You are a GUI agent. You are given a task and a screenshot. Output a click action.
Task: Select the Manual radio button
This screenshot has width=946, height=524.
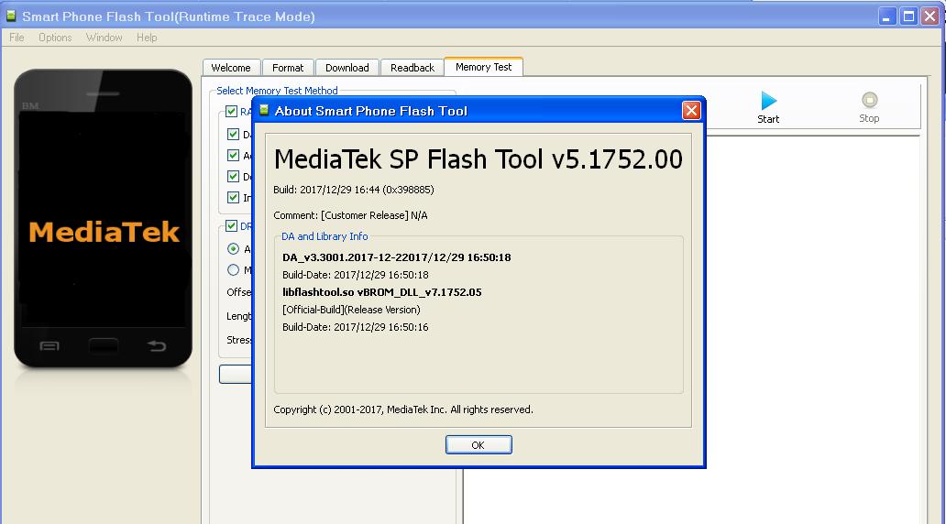tap(233, 269)
